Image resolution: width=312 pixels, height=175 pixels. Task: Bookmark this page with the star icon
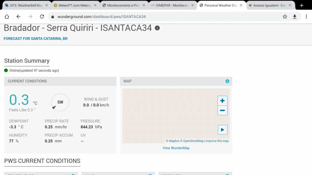point(285,17)
